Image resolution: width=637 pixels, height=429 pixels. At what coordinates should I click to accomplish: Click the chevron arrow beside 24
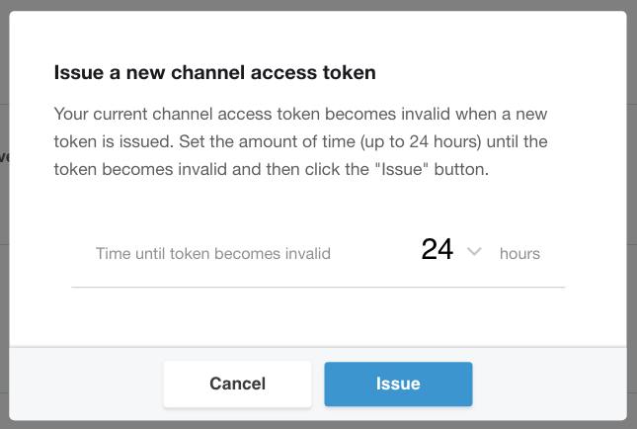[x=474, y=252]
